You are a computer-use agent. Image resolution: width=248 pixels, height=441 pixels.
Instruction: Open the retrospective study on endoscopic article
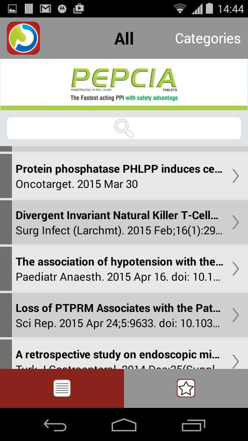tap(124, 354)
